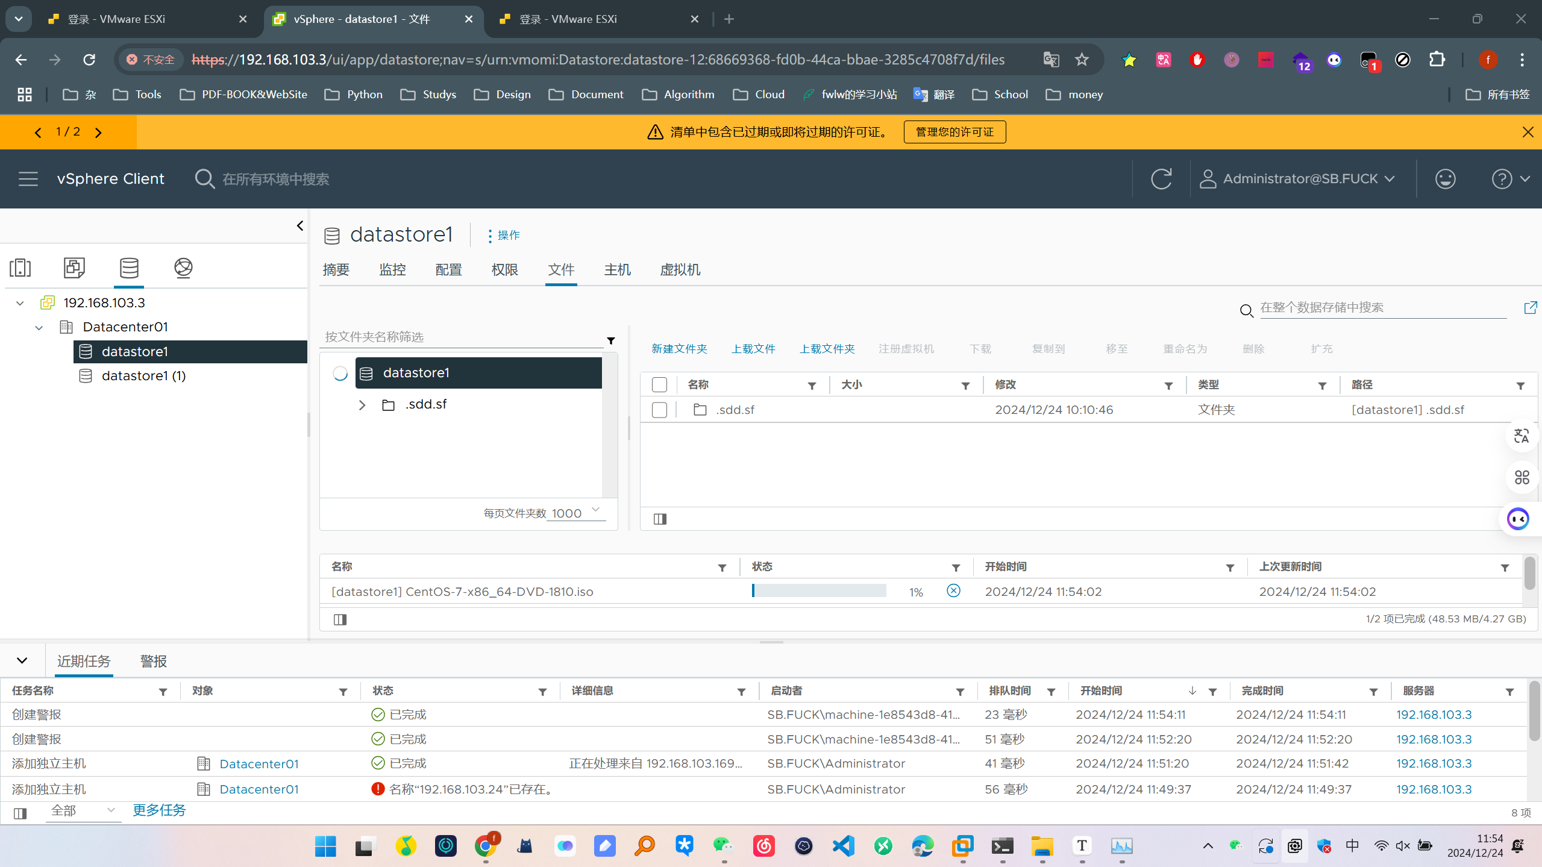Filter the 路径 column in file table
Image resolution: width=1542 pixels, height=867 pixels.
1520,386
